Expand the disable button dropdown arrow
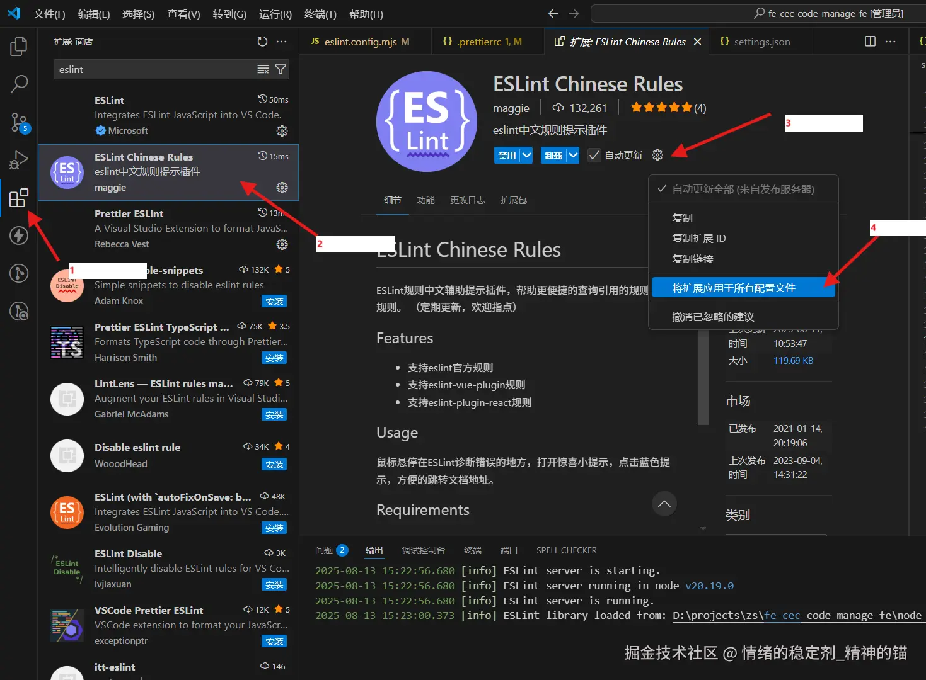926x680 pixels. pyautogui.click(x=526, y=155)
